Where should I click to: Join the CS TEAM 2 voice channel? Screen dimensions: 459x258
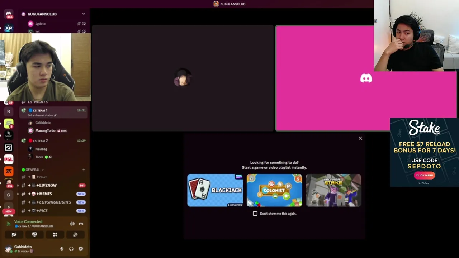(54, 141)
